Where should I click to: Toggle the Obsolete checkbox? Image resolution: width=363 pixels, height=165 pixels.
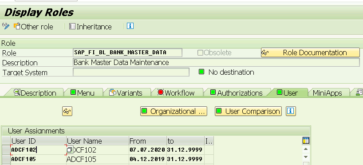click(x=200, y=52)
